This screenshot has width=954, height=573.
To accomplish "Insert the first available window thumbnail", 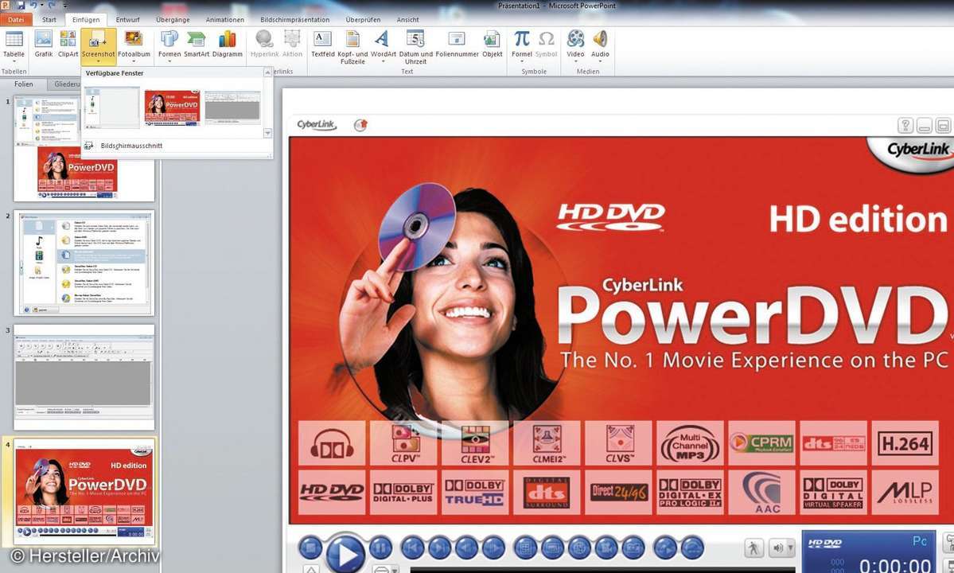I will (x=112, y=109).
